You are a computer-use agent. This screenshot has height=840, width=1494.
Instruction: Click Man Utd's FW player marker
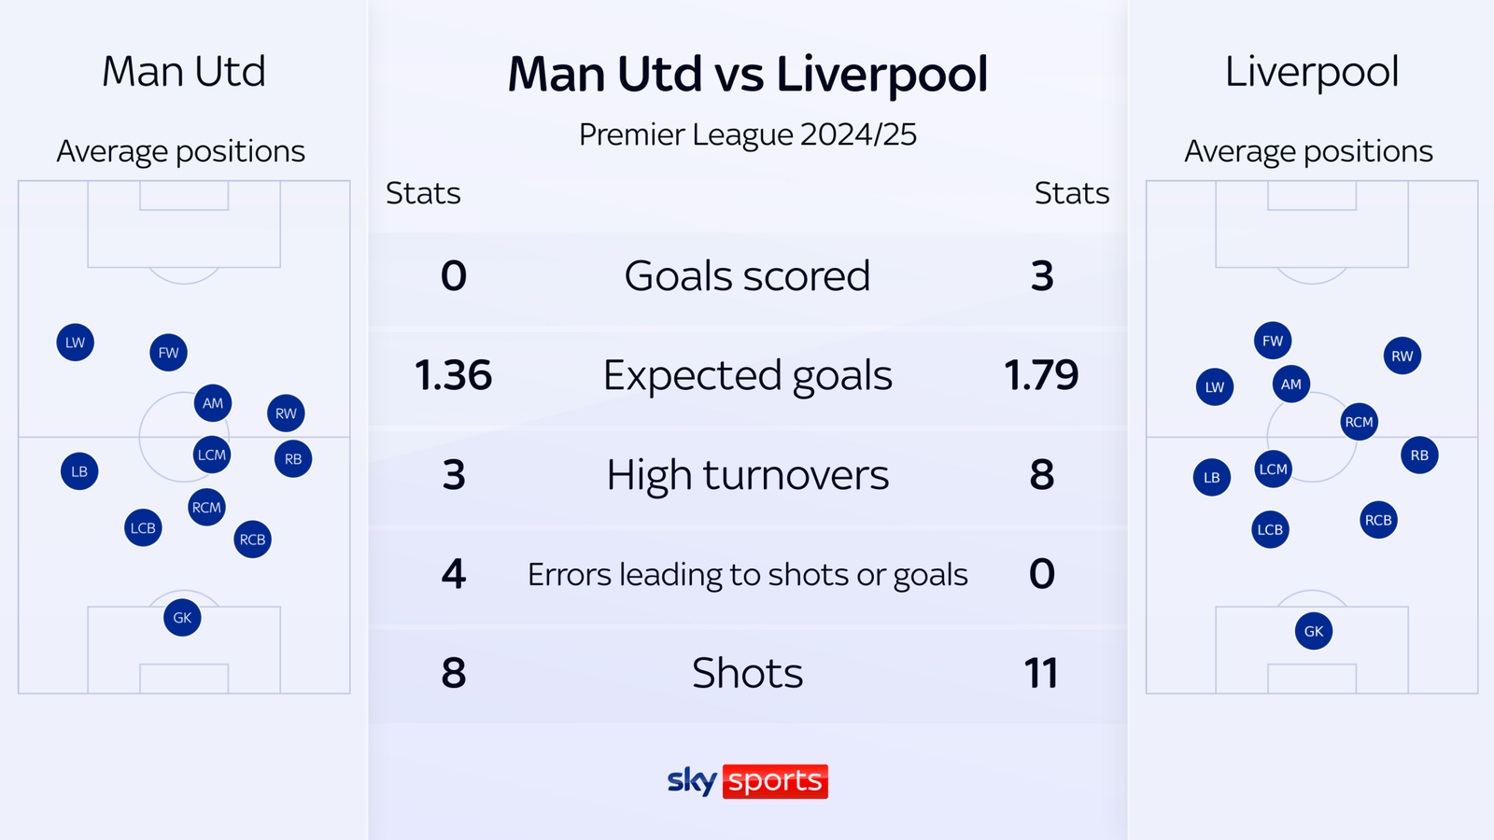click(168, 353)
